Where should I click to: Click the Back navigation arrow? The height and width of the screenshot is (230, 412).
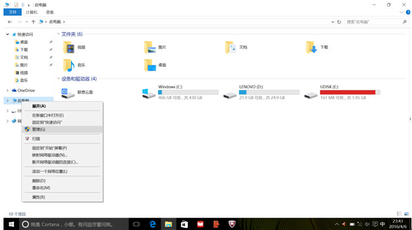click(x=10, y=22)
